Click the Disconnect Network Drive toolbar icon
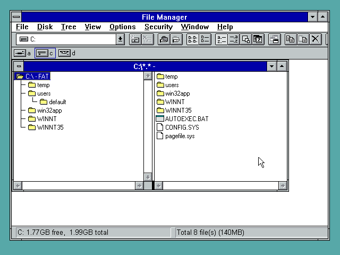This screenshot has width=340, height=255. 148,39
